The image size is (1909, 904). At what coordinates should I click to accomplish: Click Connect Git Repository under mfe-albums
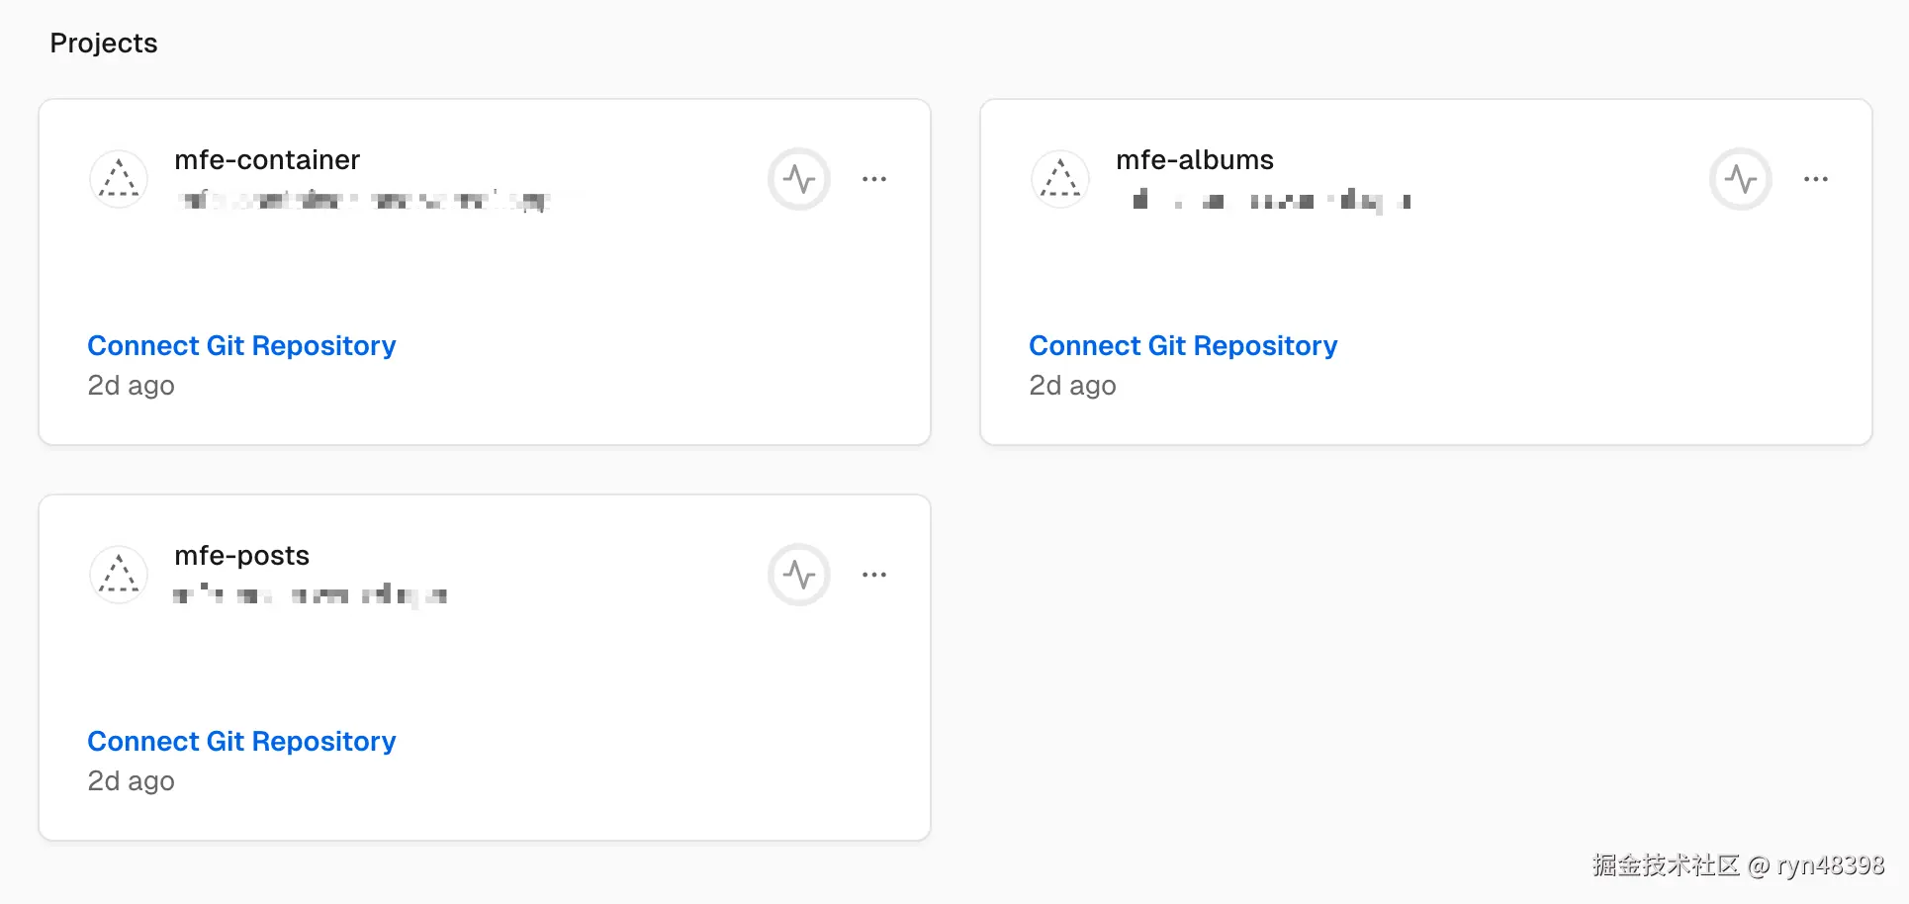[1183, 345]
